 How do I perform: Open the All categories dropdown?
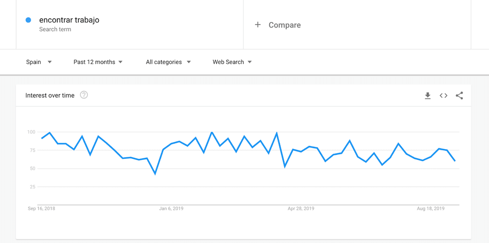coord(168,62)
